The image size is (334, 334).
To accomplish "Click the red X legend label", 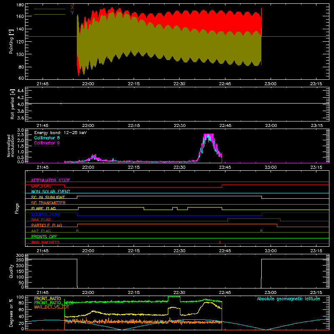I will [x=72, y=8].
